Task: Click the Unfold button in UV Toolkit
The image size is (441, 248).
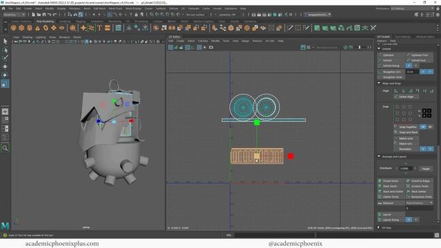Action: (391, 61)
